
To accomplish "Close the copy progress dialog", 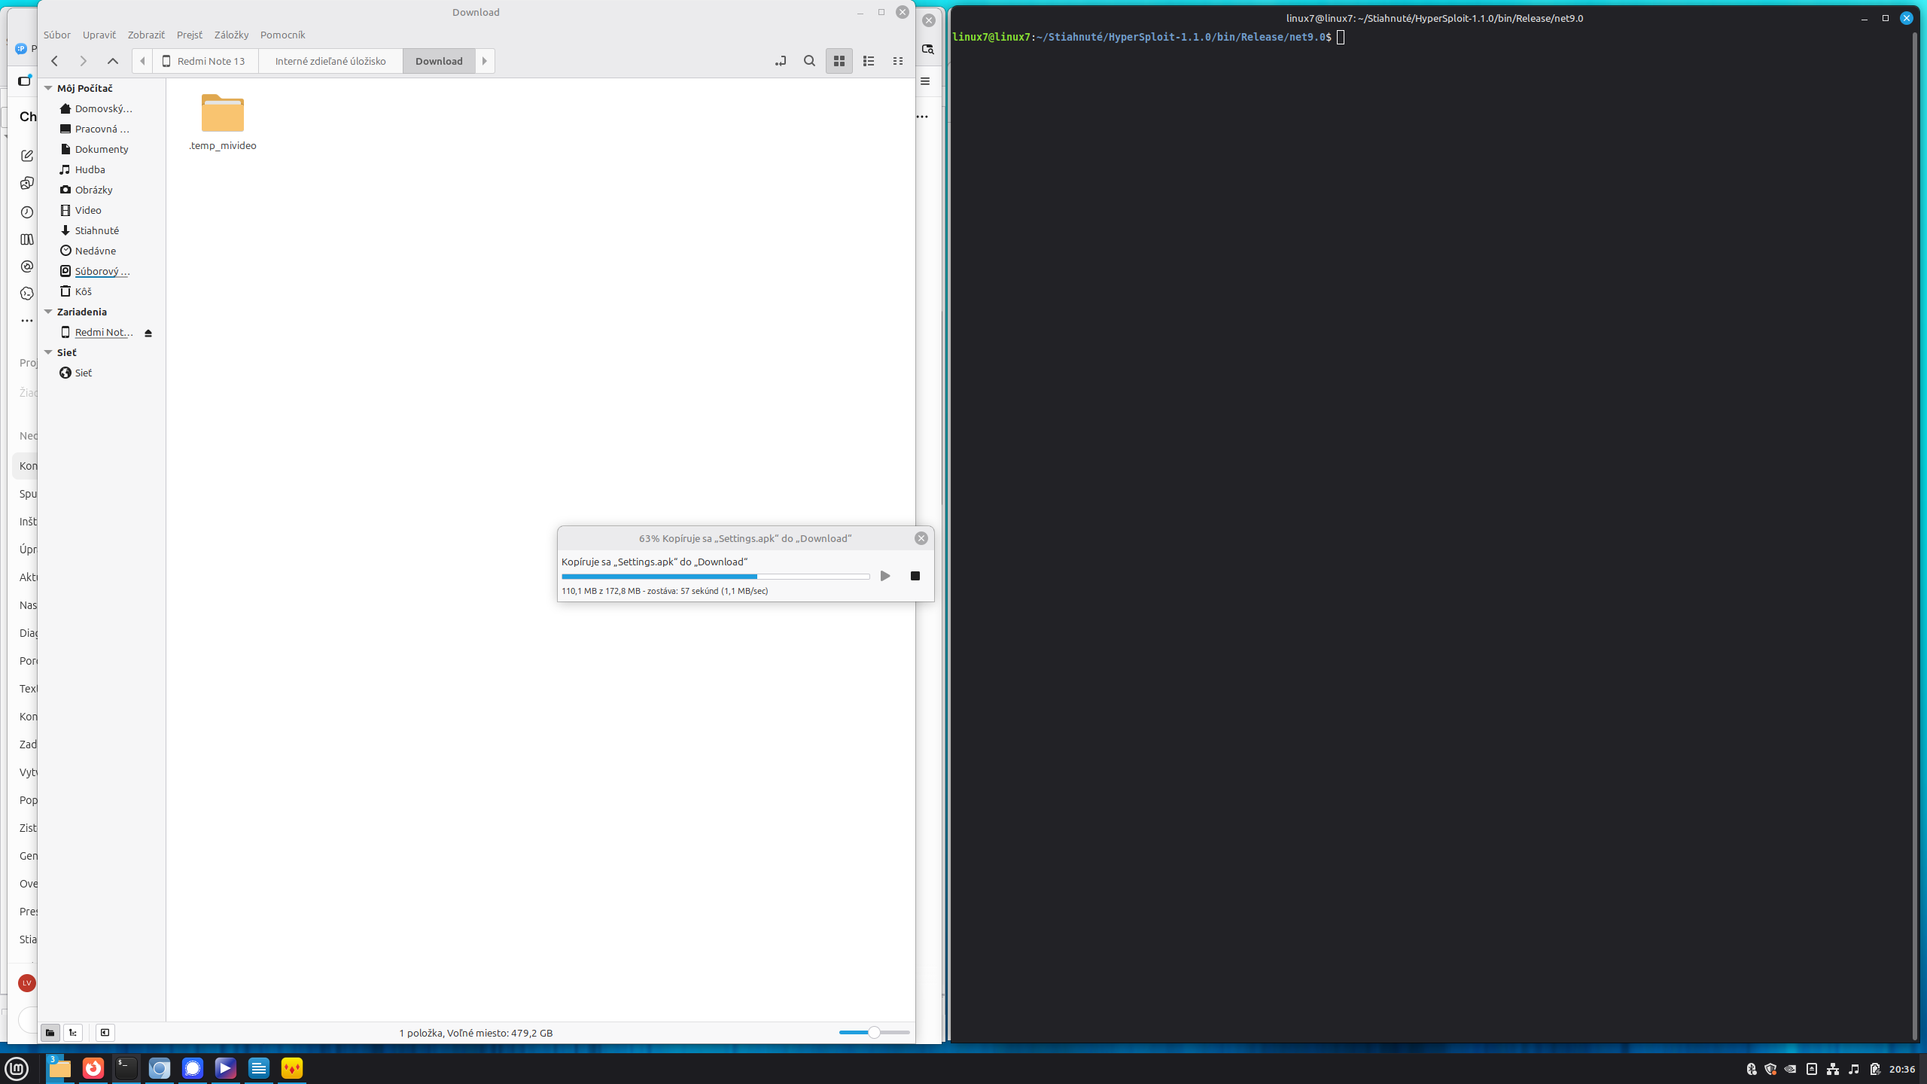I will click(921, 538).
